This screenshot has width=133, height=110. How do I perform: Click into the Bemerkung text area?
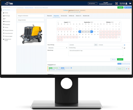(96, 53)
